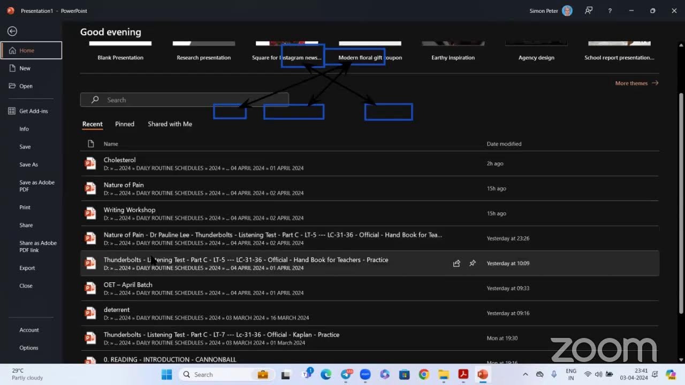Choose the Research presentation template
Viewport: 685px width, 385px height.
pyautogui.click(x=204, y=52)
